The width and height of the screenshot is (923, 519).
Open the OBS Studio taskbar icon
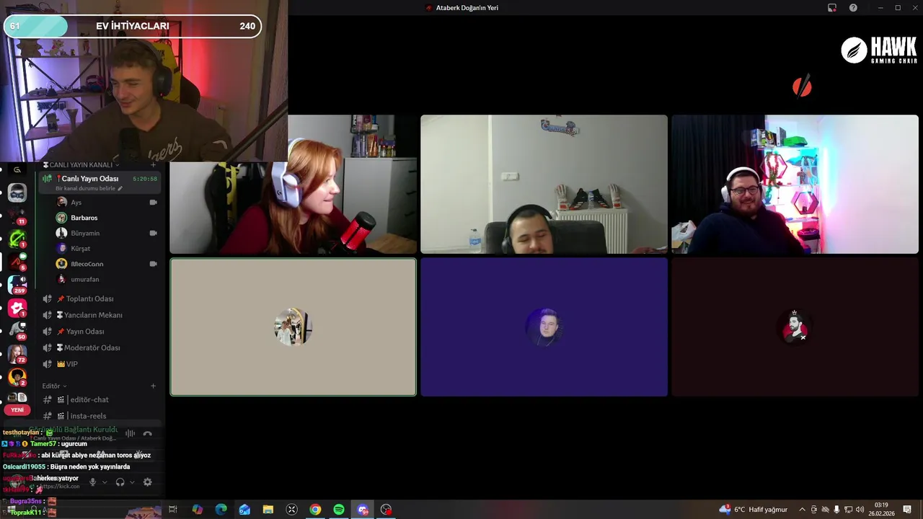(387, 510)
